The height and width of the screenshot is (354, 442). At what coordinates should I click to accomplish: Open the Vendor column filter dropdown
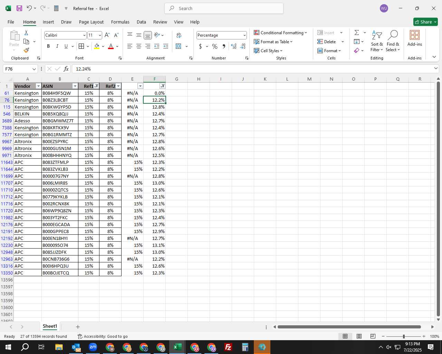click(38, 86)
